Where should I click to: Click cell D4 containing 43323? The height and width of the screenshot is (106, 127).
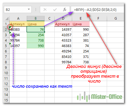[x=63, y=40]
